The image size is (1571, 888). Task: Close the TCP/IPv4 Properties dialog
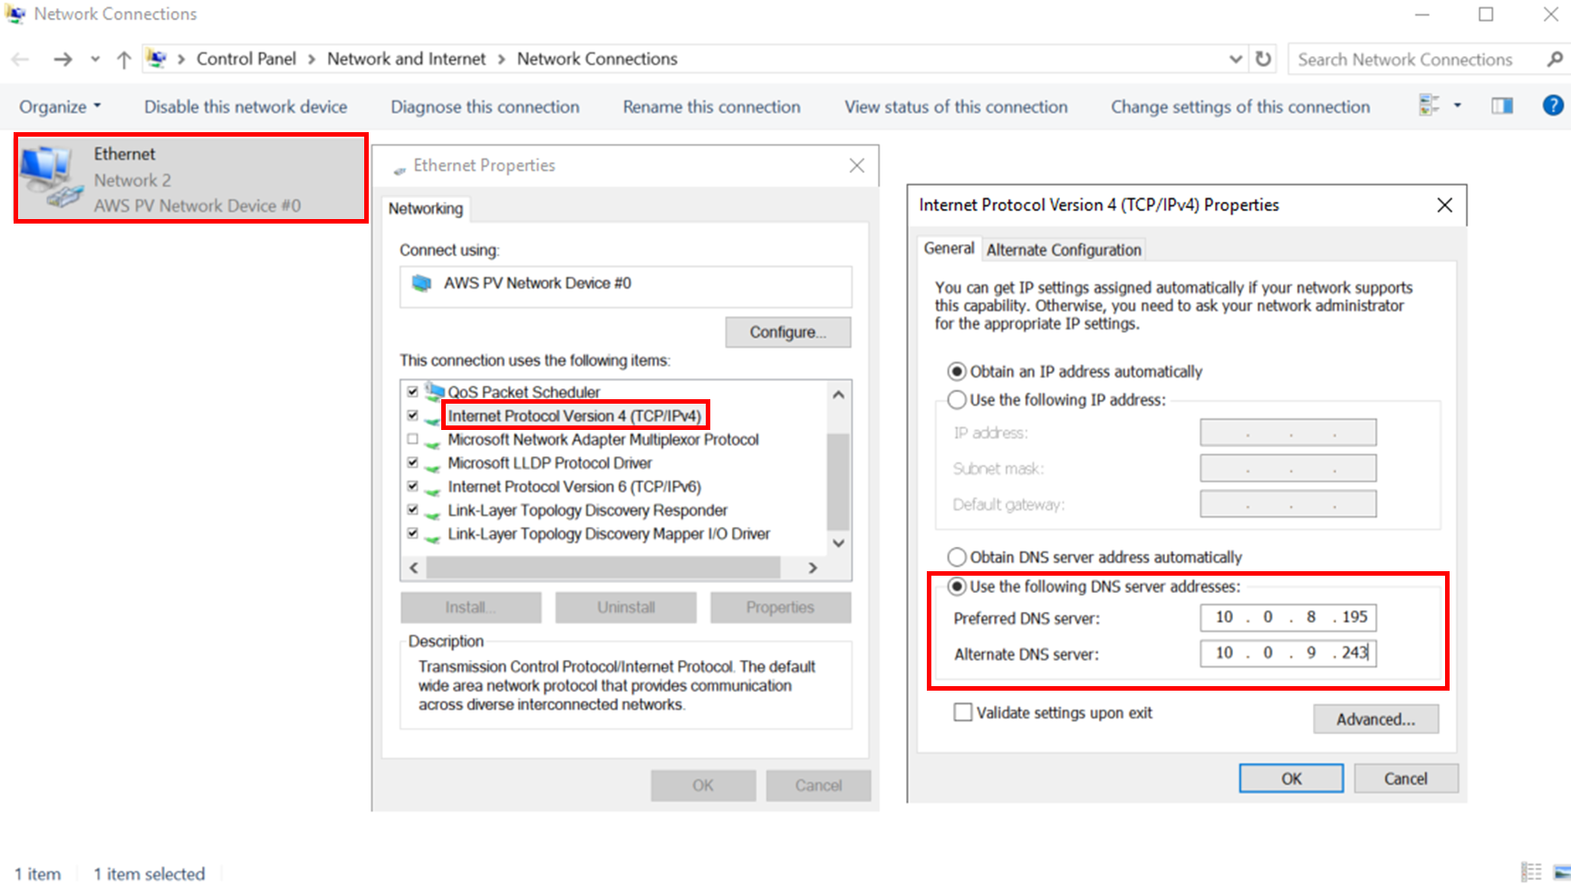point(1445,205)
